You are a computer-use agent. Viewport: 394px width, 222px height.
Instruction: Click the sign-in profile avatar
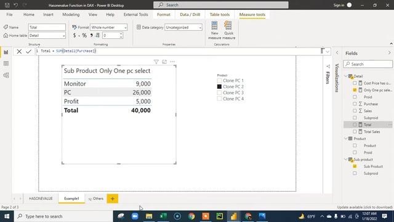(349, 5)
